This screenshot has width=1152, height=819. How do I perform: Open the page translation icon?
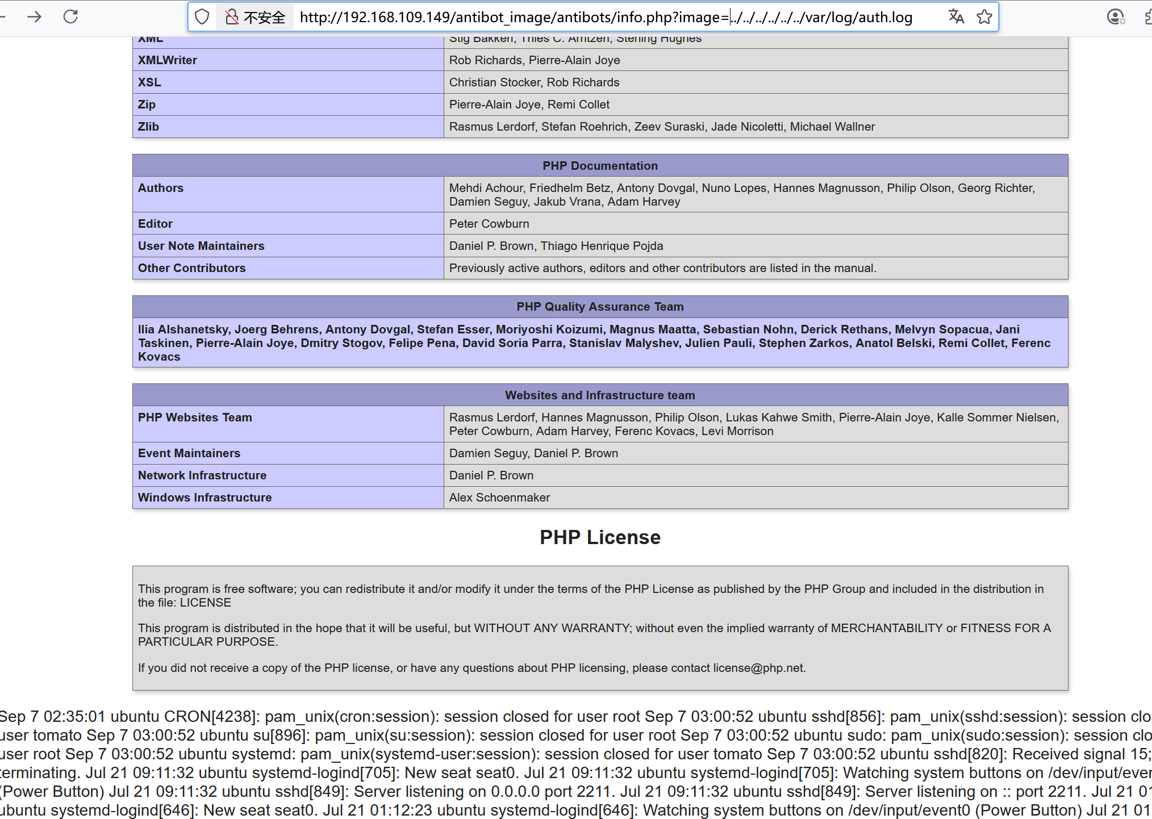pyautogui.click(x=956, y=17)
